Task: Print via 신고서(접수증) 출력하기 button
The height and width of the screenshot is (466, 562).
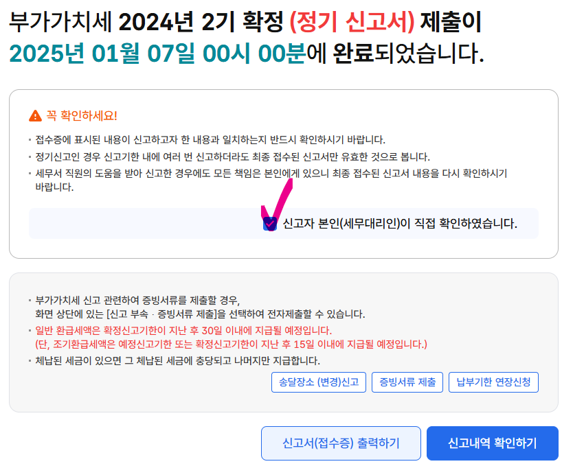Action: click(341, 443)
